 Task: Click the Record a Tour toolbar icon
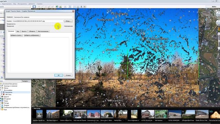pos(53,7)
